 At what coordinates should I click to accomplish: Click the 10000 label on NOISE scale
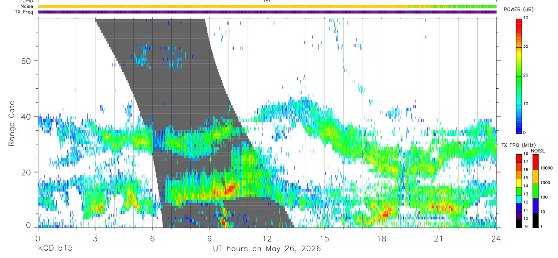click(x=546, y=168)
